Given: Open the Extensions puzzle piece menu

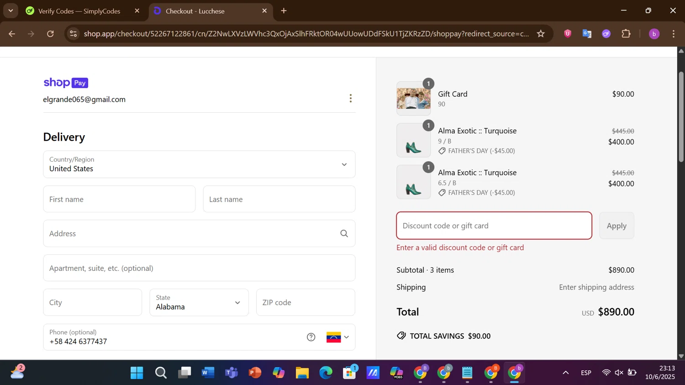Looking at the screenshot, I should click(x=626, y=34).
